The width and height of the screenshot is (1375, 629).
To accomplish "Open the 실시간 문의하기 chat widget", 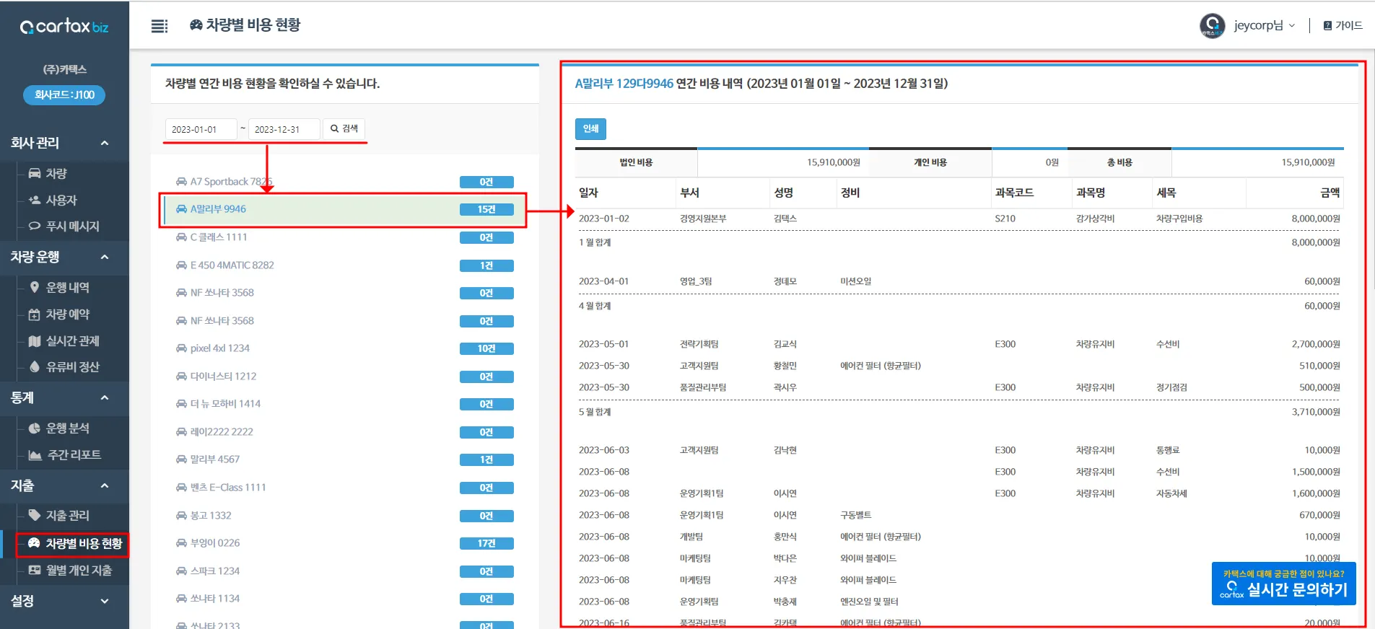I will point(1283,584).
